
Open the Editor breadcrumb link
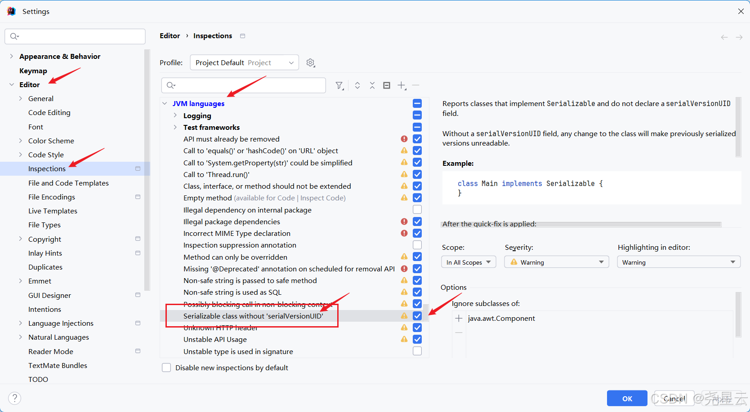click(170, 35)
